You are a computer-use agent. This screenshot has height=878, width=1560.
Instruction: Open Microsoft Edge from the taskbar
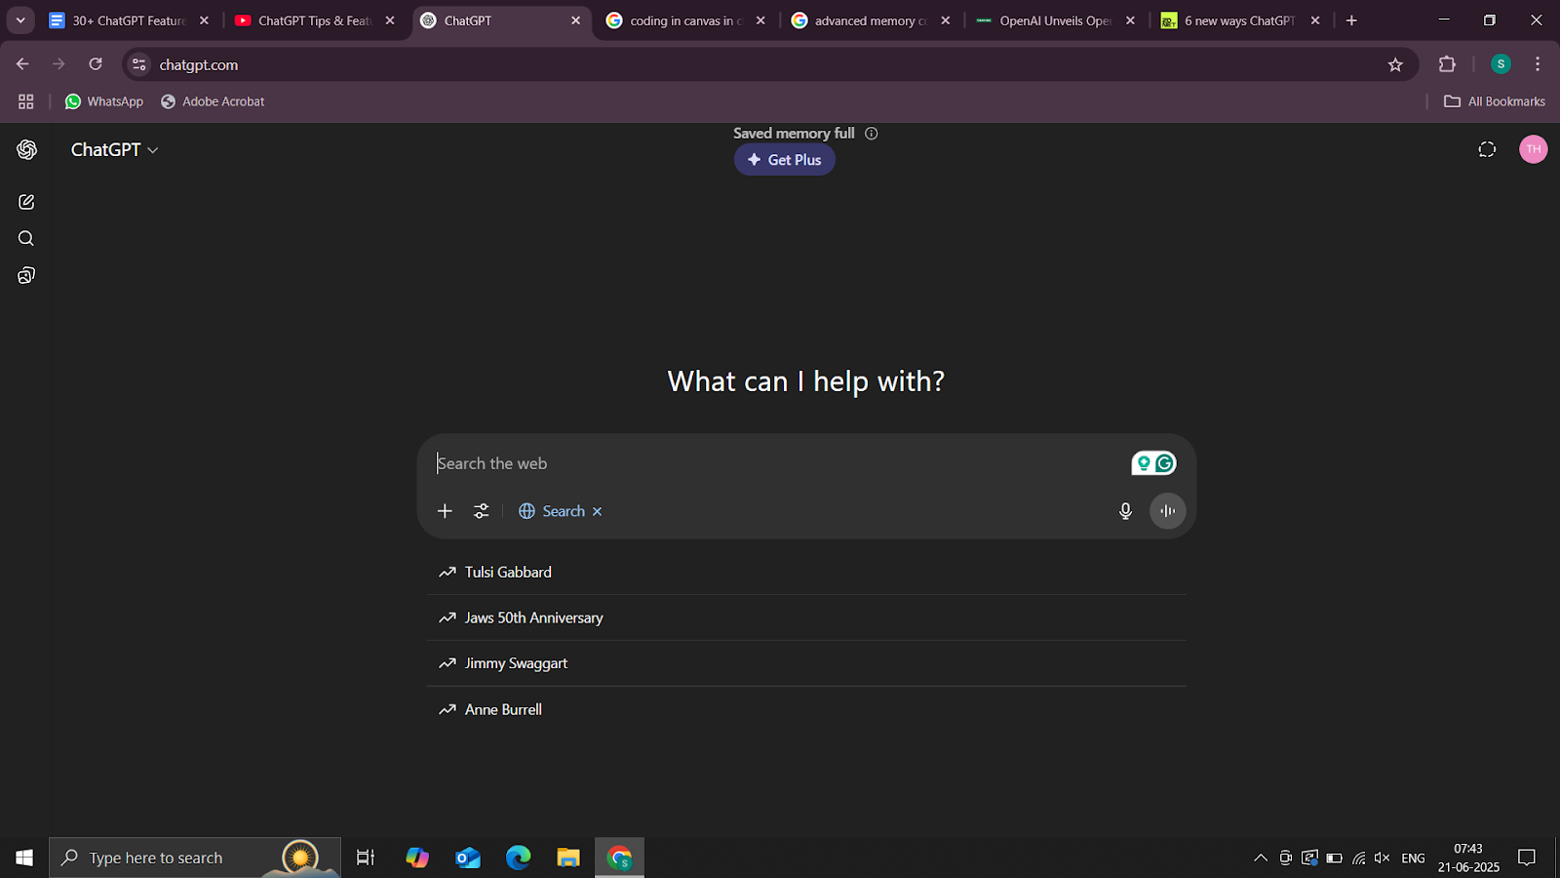tap(519, 858)
